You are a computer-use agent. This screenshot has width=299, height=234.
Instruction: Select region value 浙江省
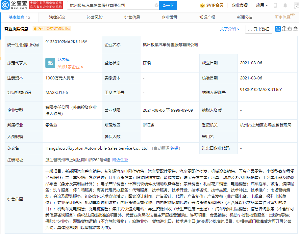(x=149, y=125)
